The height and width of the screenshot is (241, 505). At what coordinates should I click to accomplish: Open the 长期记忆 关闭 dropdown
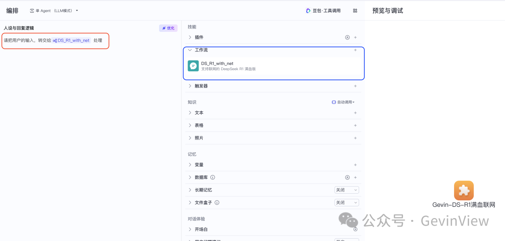click(x=346, y=190)
